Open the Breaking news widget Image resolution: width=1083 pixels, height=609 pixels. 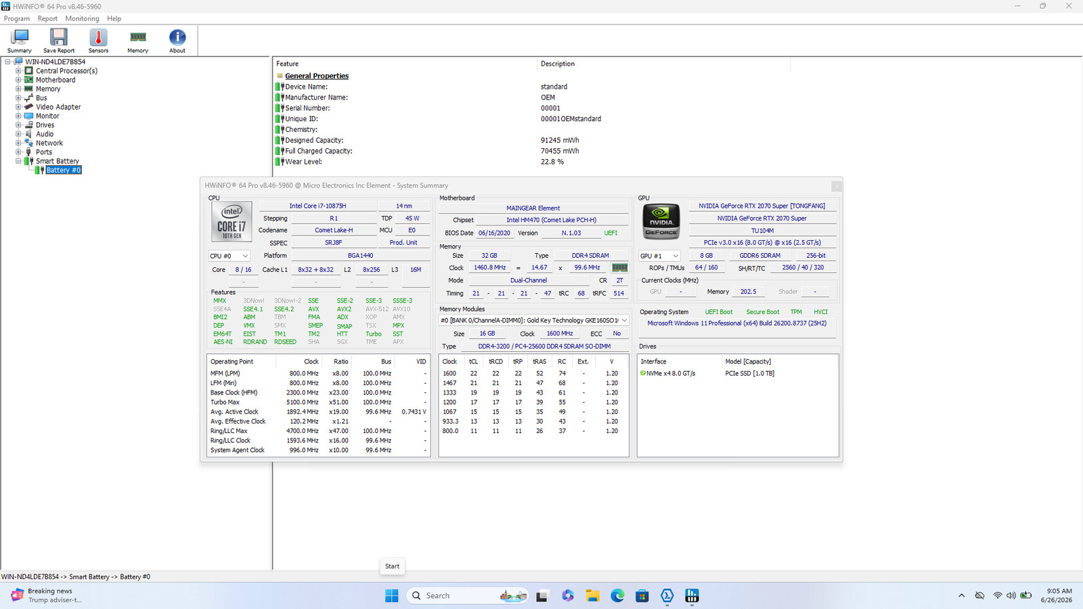point(46,595)
